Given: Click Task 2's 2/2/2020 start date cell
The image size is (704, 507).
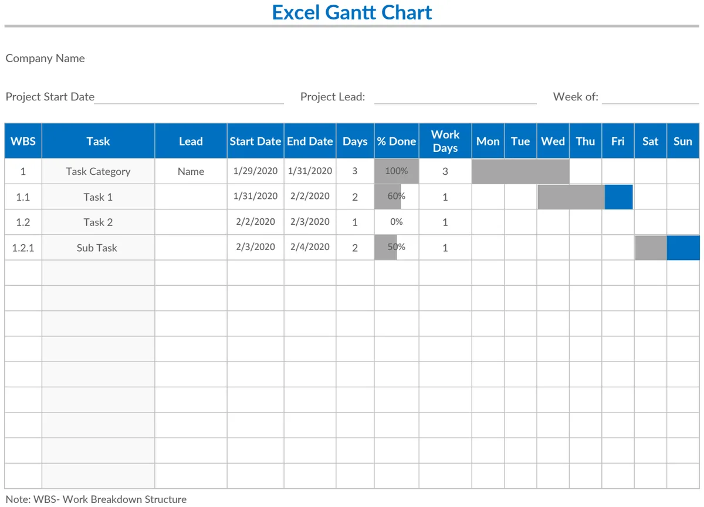Looking at the screenshot, I should coord(255,222).
